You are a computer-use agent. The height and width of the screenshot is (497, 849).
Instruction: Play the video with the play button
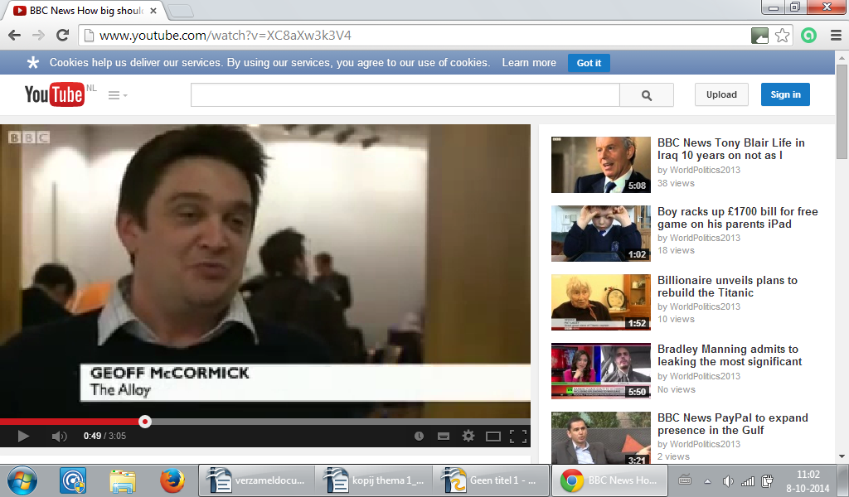coord(22,437)
